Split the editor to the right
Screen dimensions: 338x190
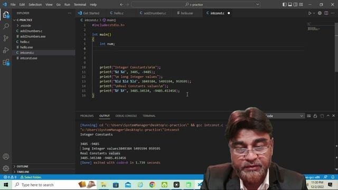click(x=326, y=13)
